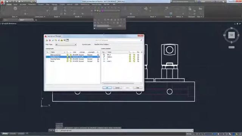
Task: Click the pencil icon beside search field
Action: [x=141, y=40]
